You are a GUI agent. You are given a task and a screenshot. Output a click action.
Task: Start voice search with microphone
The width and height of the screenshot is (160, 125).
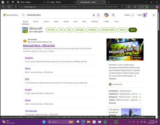[94, 15]
